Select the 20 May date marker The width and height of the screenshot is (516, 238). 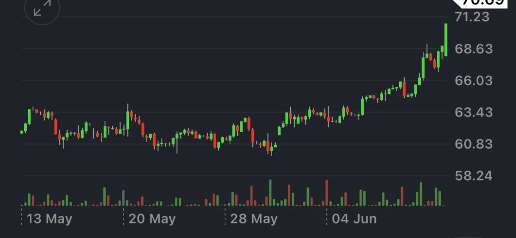152,219
